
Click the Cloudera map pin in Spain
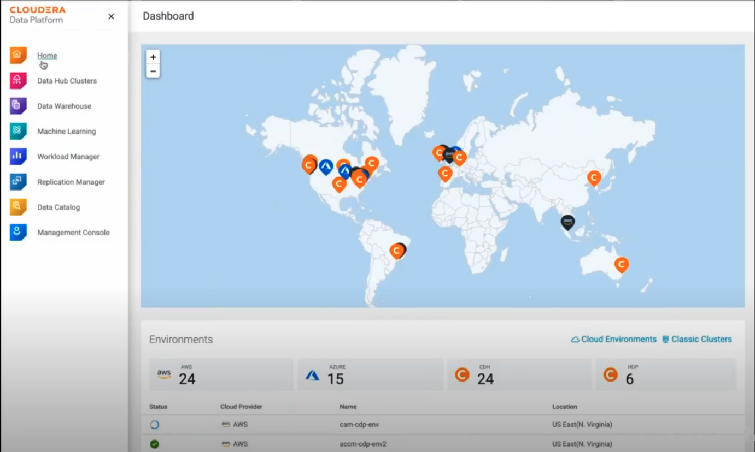445,174
